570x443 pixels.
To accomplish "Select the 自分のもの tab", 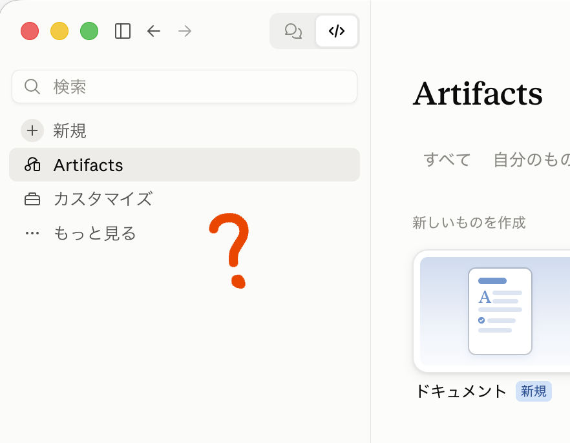I will point(531,160).
